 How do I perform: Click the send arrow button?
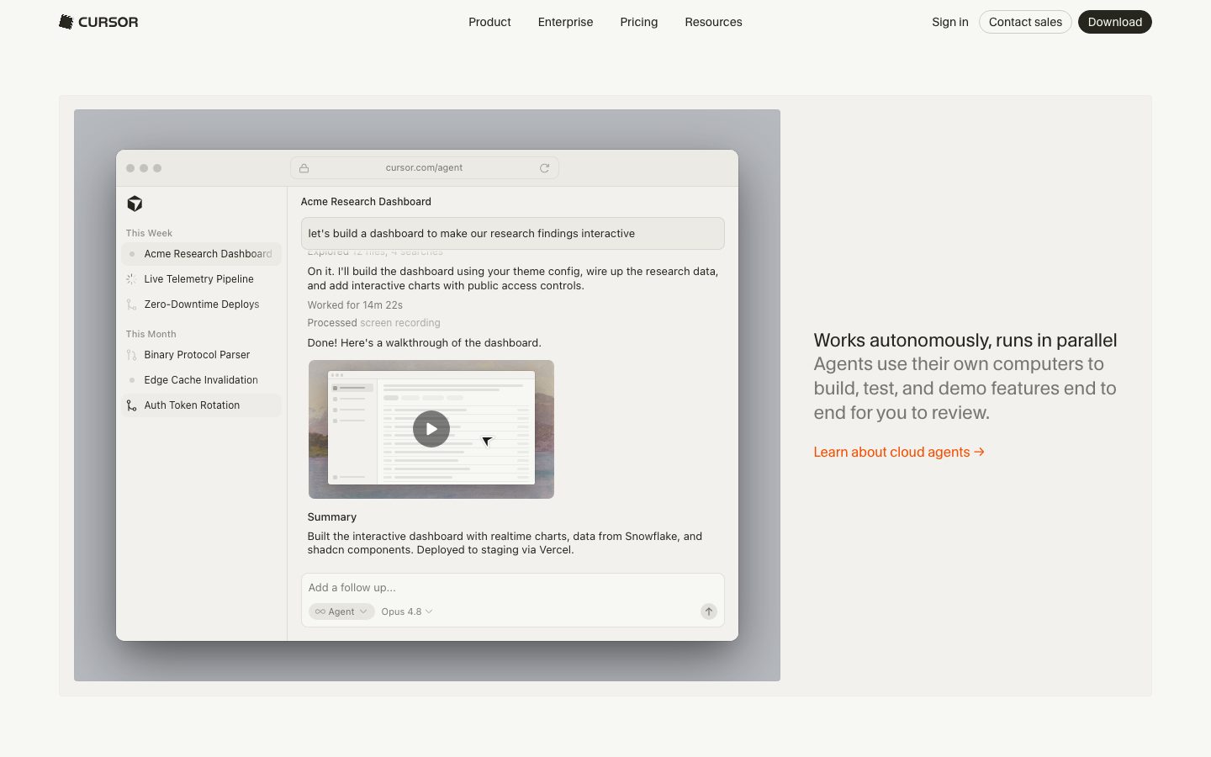(709, 611)
